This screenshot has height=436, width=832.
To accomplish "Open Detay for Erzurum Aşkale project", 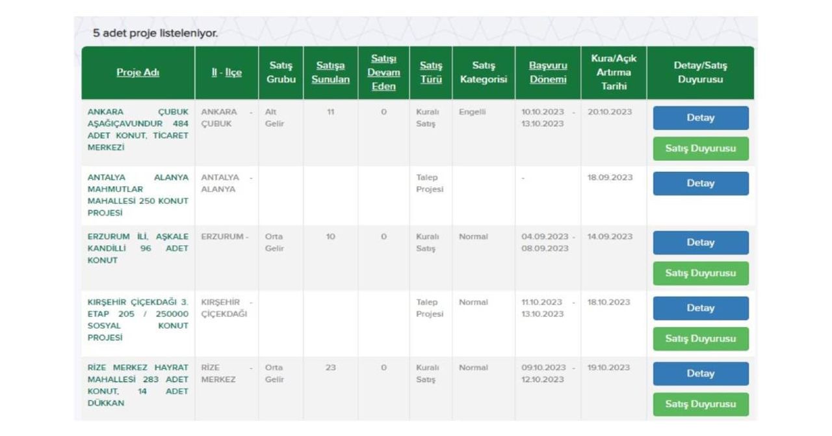I will tap(700, 243).
